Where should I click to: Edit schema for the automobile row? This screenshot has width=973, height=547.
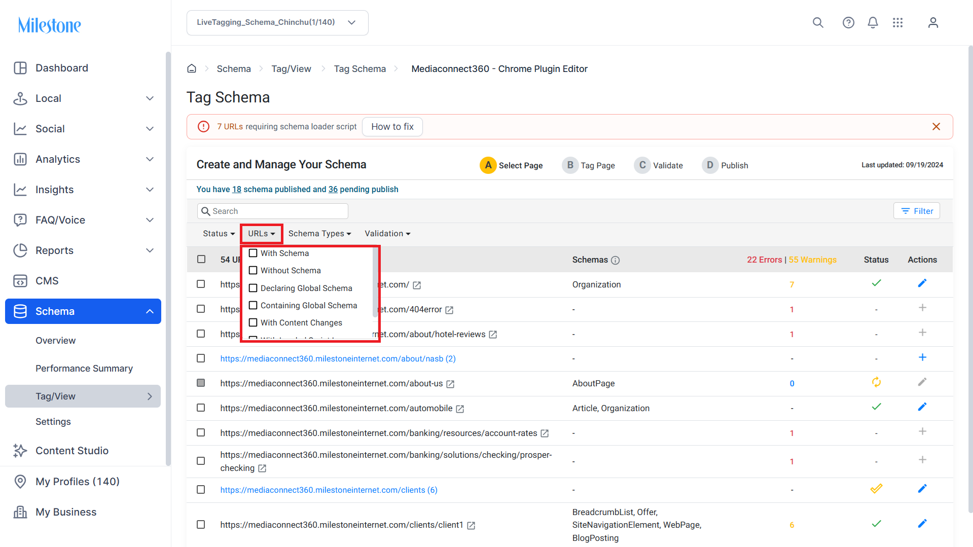point(922,407)
